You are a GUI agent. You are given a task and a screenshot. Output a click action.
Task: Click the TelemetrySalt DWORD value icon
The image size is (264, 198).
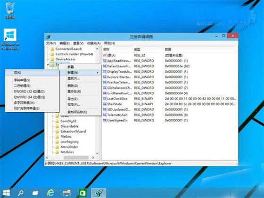tap(105, 115)
